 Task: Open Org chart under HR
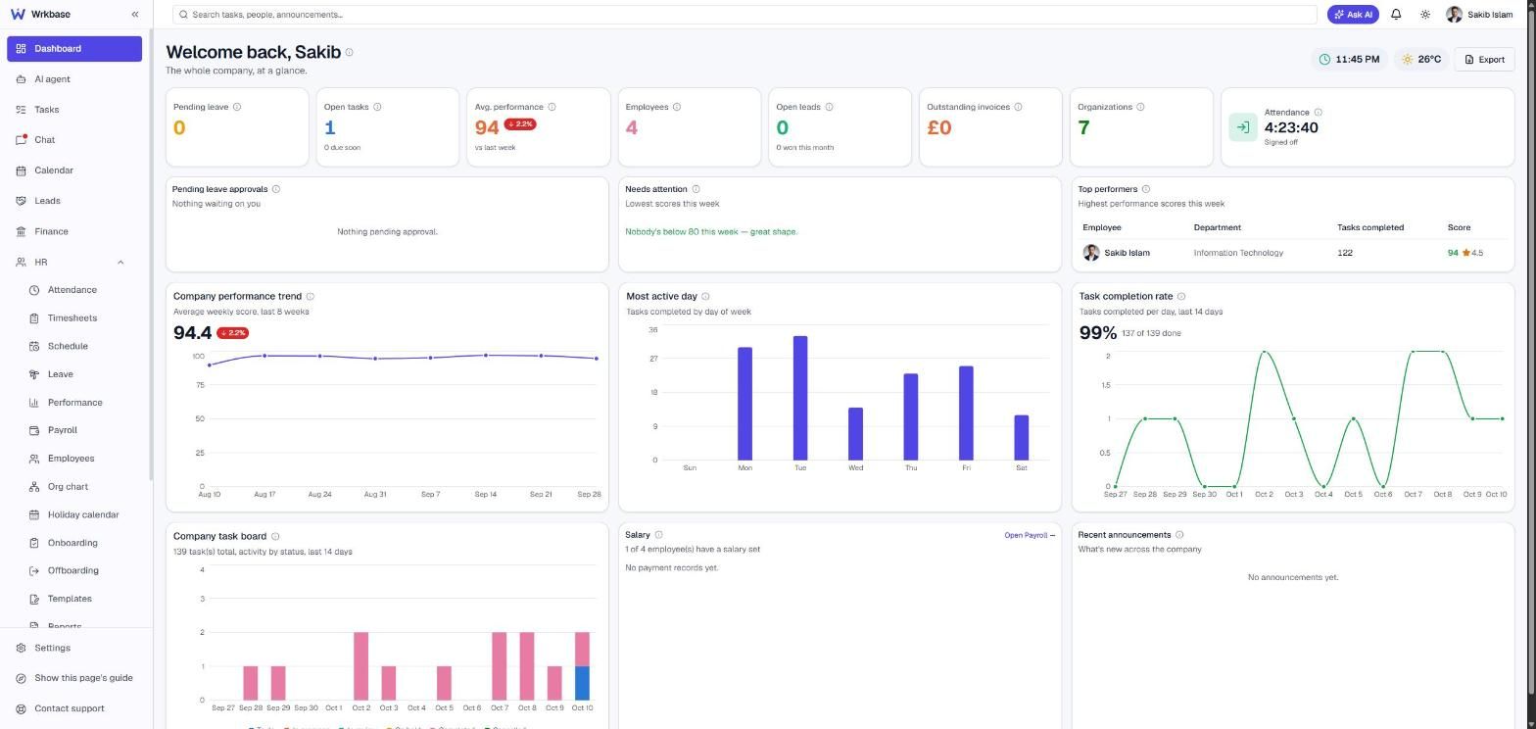[x=81, y=487]
